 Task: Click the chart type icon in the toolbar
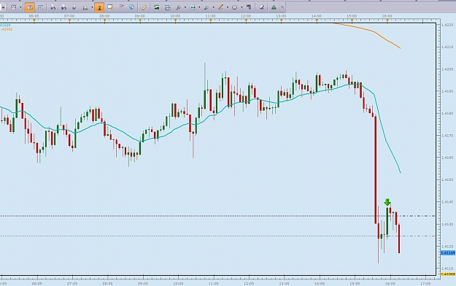[x=13, y=7]
